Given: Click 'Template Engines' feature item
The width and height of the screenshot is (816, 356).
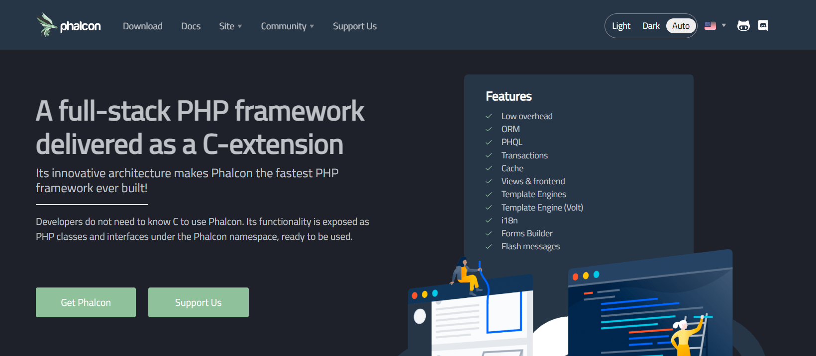Looking at the screenshot, I should click(x=533, y=194).
